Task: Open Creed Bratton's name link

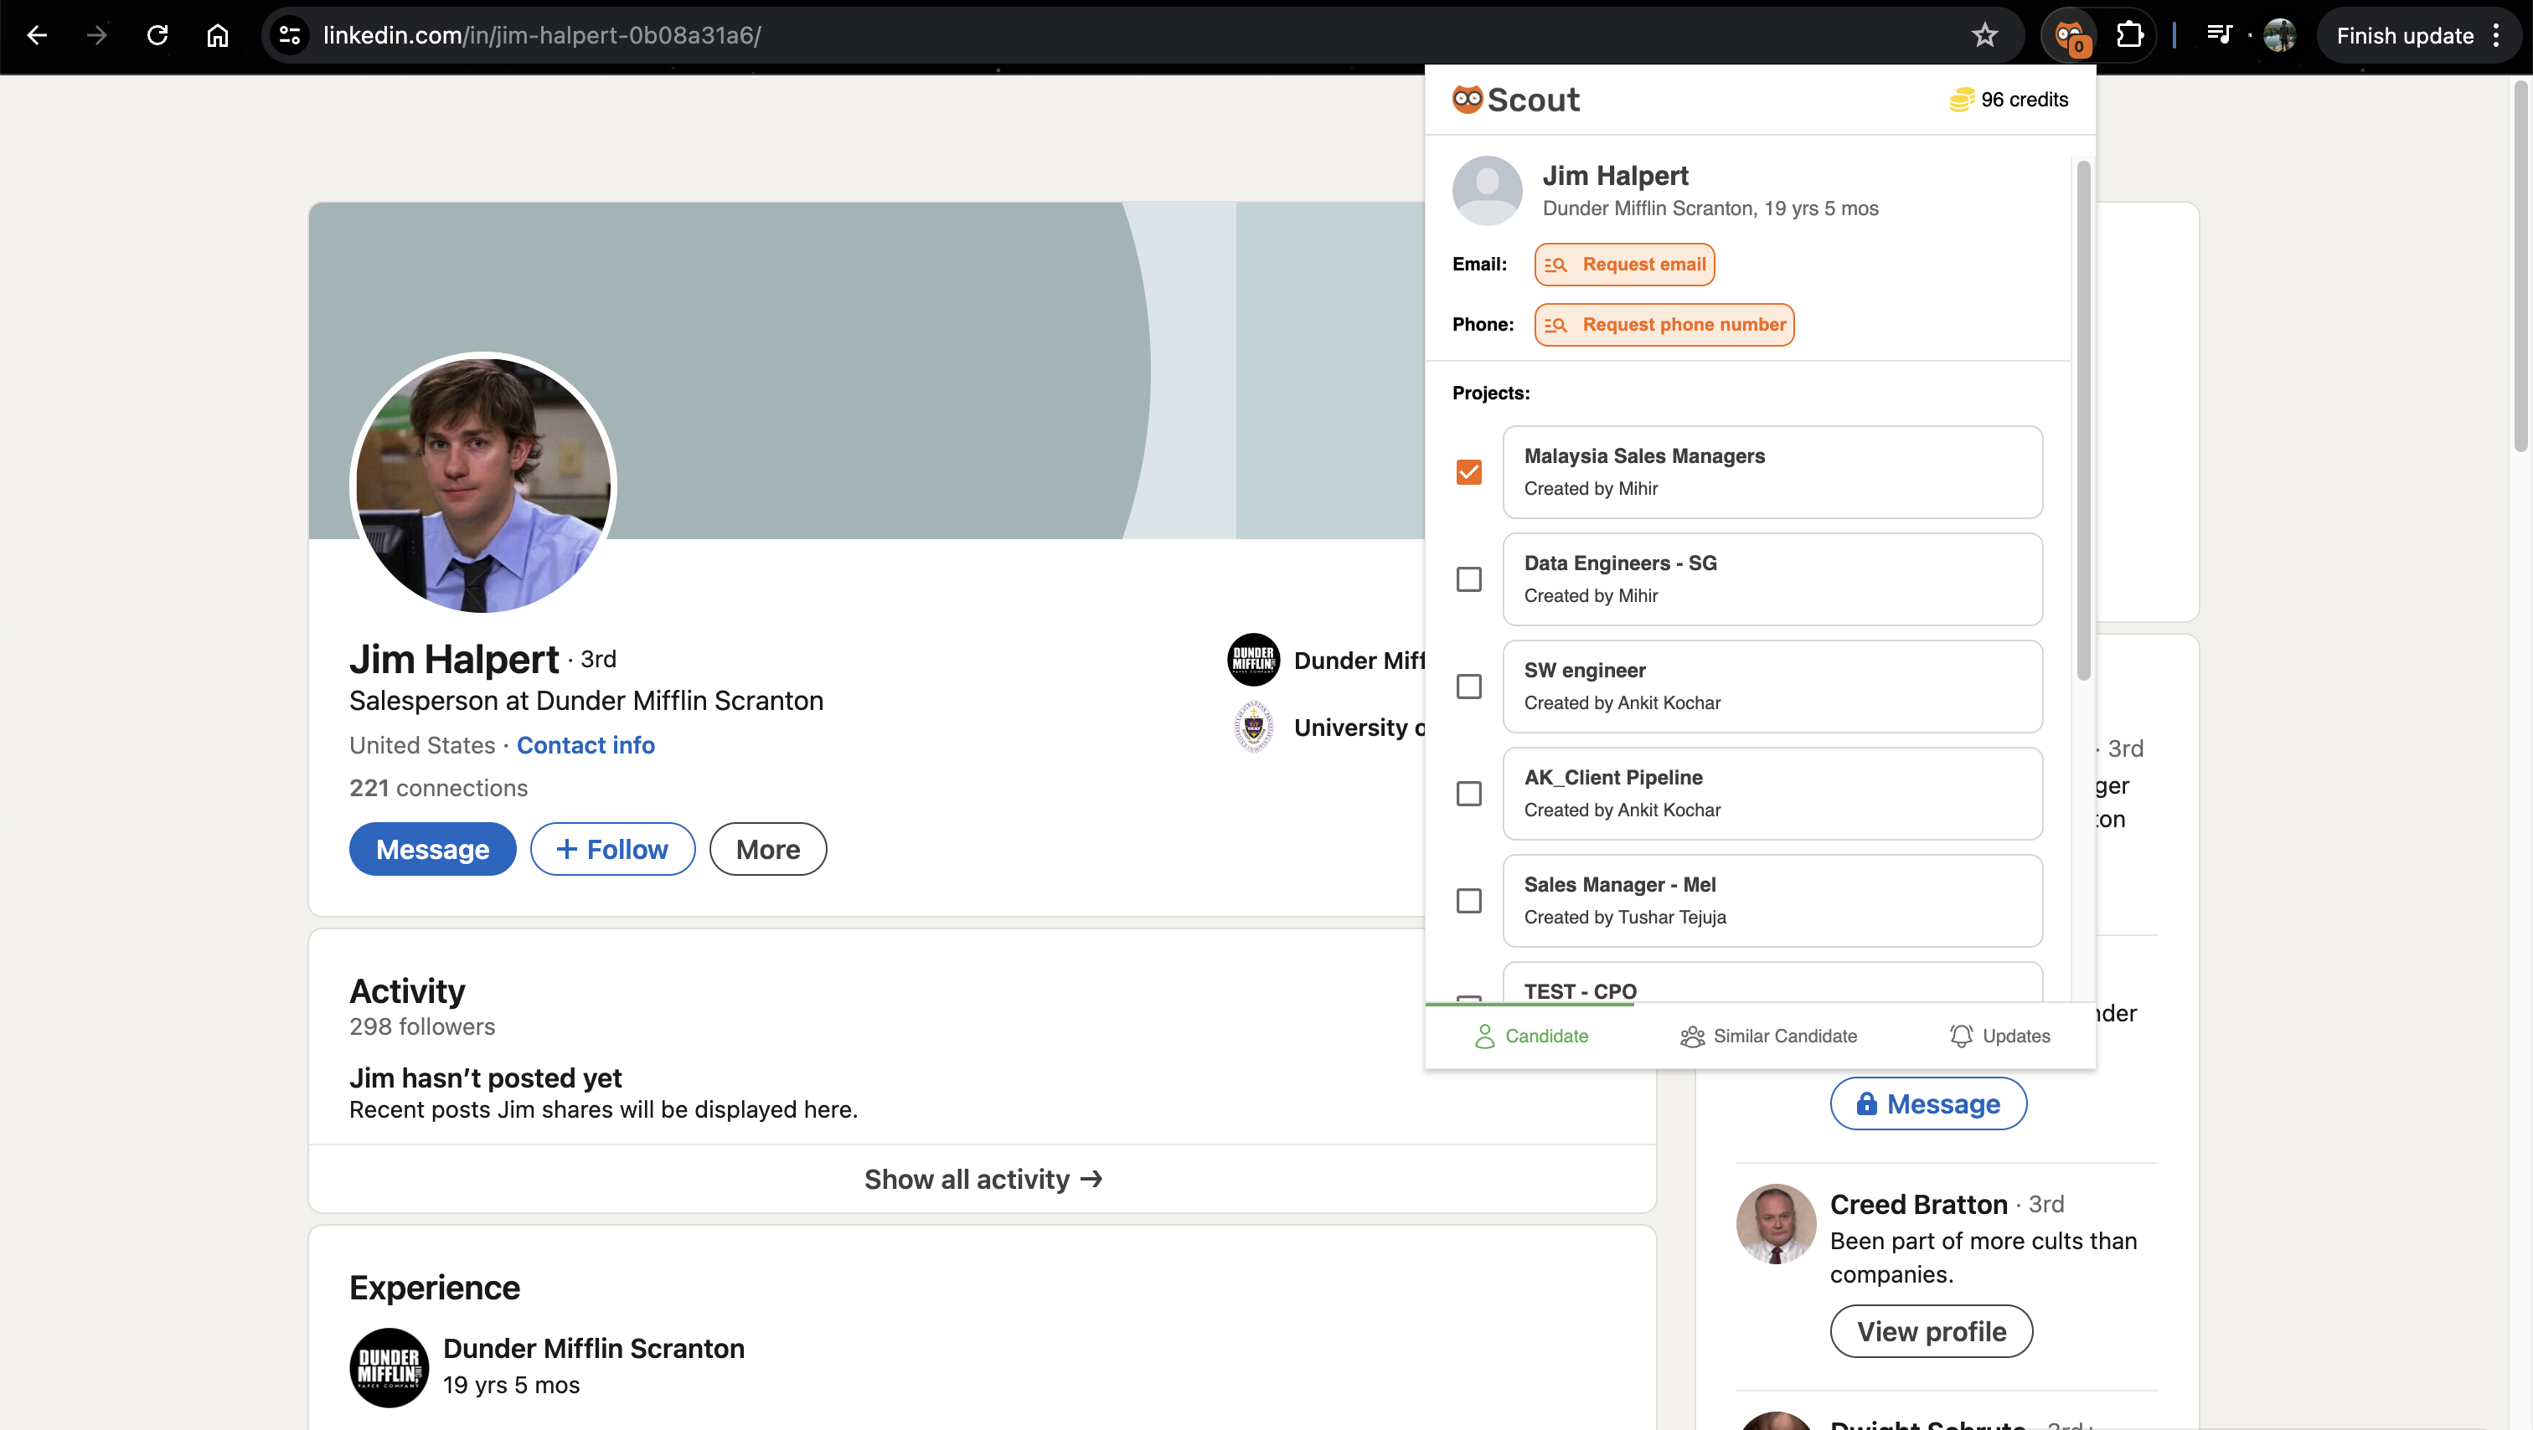Action: pyautogui.click(x=1918, y=1204)
